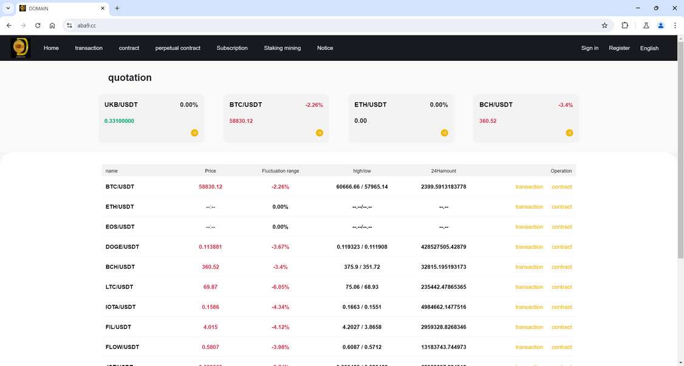Open ETH/USDT card via its arrow icon
This screenshot has height=366, width=684.
click(445, 133)
